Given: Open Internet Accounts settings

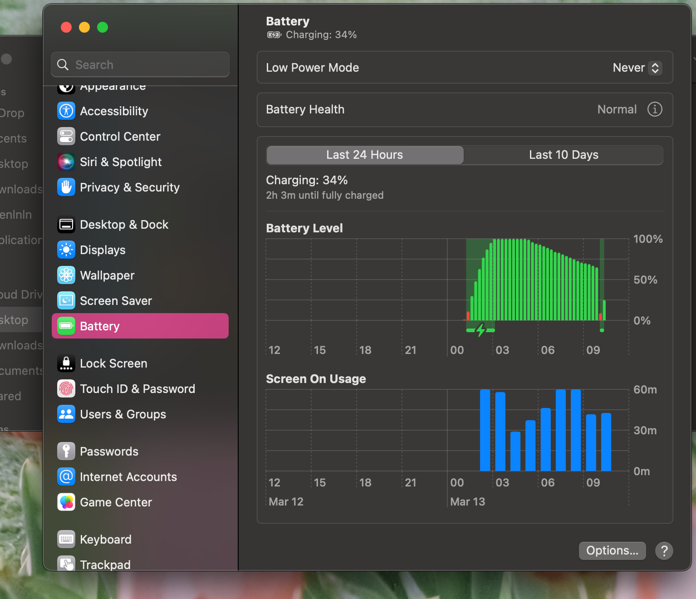Looking at the screenshot, I should (128, 477).
